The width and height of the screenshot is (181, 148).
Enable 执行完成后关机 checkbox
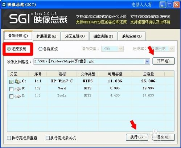coord(48,138)
